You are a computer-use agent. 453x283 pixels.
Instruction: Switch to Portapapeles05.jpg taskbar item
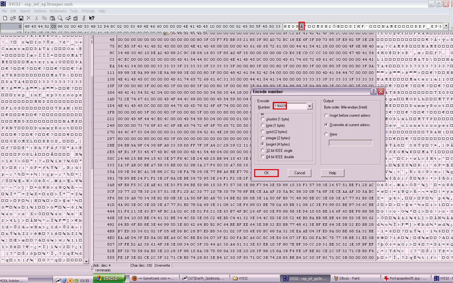(406, 278)
